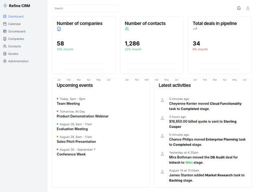
Task: Click 'August 14 at 11:24am' timestamp
Action: click(x=184, y=170)
